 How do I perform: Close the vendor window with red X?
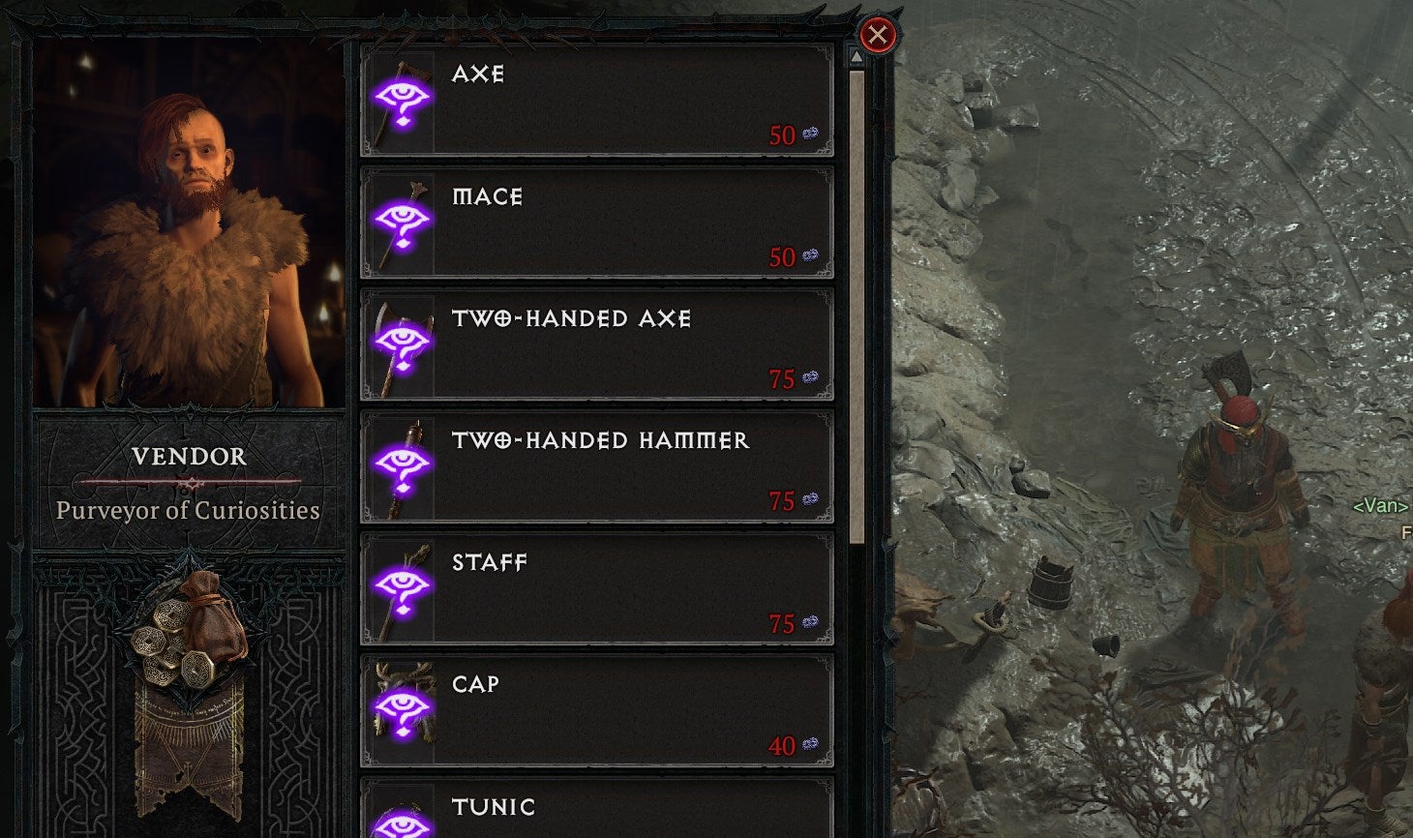[x=878, y=36]
